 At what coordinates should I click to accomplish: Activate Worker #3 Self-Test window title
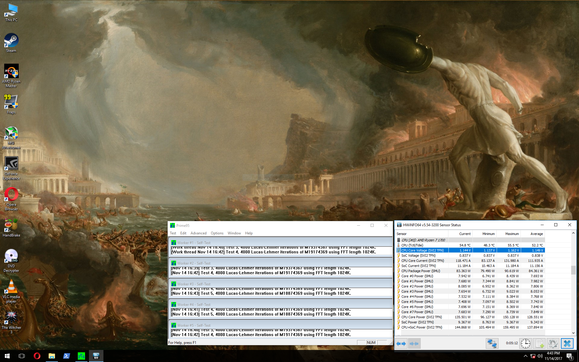194,284
